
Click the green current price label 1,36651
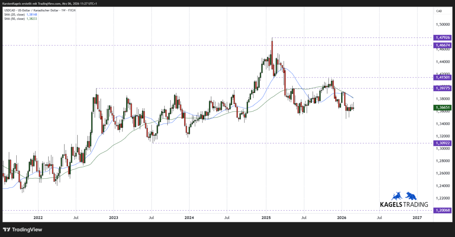442,107
